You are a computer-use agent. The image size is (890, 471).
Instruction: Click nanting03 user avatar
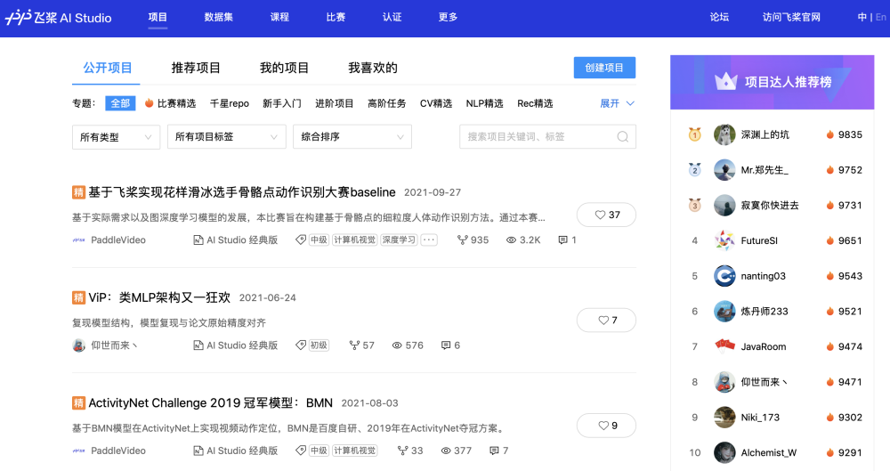[724, 275]
